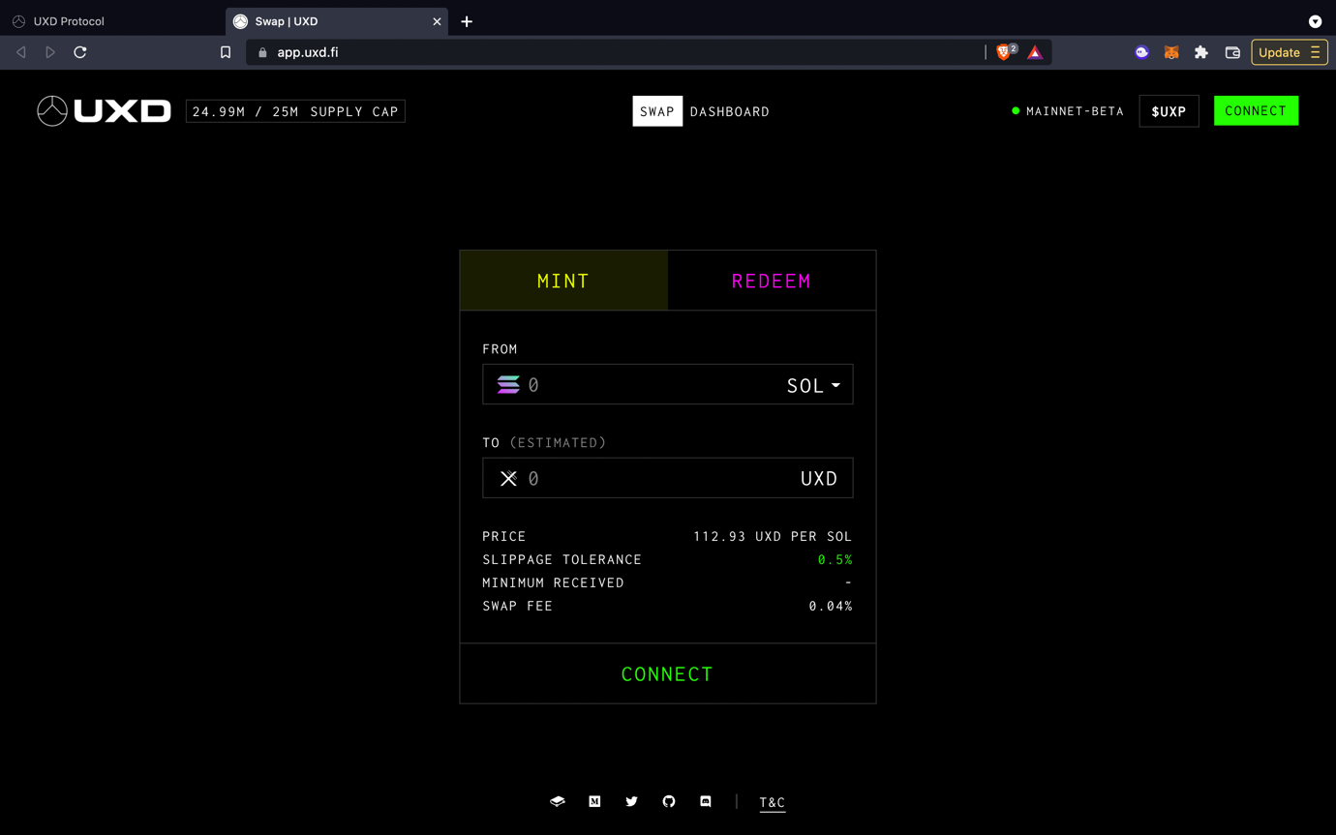
Task: Click the SLIPPAGE TOLERANCE label
Action: 562,559
